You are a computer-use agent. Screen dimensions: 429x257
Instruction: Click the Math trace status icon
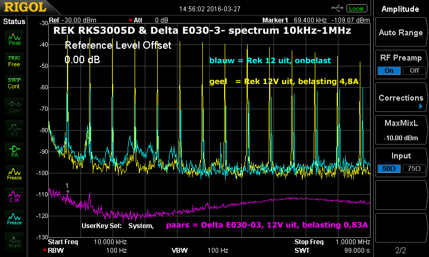pyautogui.click(x=14, y=241)
